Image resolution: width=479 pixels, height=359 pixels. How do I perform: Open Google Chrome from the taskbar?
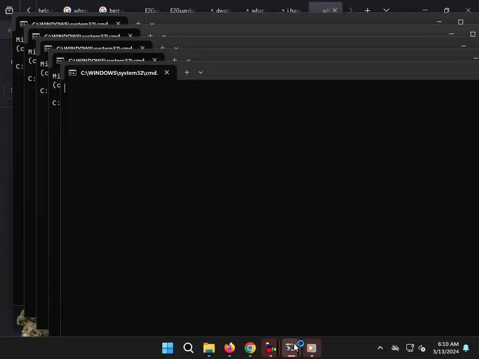click(x=250, y=348)
